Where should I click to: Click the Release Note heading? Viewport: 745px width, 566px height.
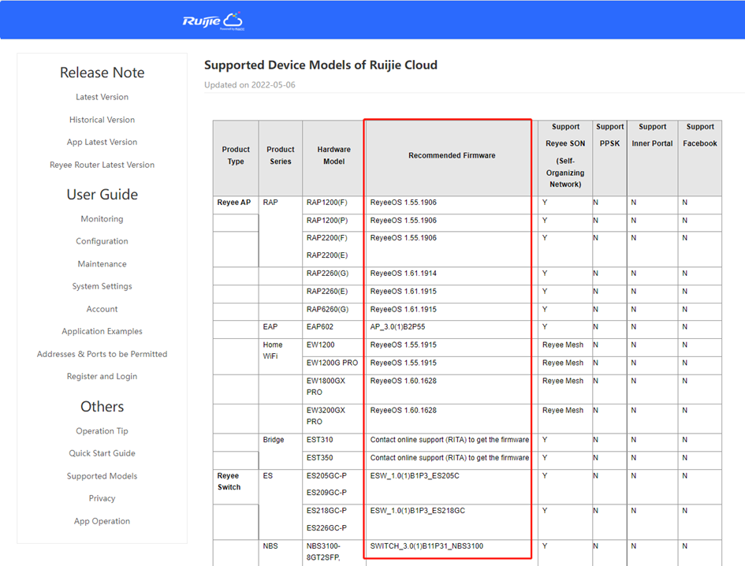(x=102, y=73)
